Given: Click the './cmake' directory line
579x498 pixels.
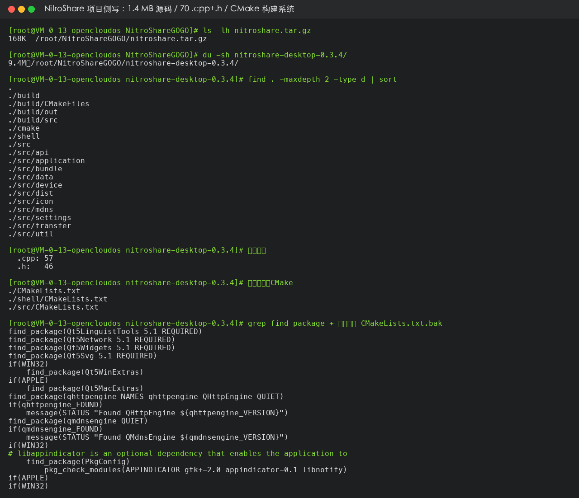Looking at the screenshot, I should pyautogui.click(x=24, y=128).
